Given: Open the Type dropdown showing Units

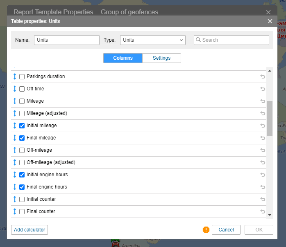Looking at the screenshot, I should 153,40.
